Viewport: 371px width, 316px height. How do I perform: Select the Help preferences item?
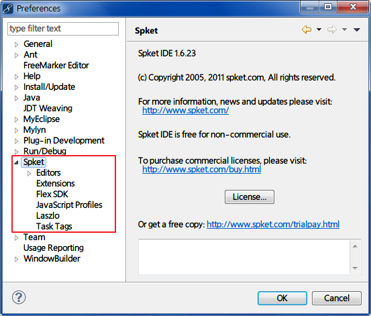32,76
